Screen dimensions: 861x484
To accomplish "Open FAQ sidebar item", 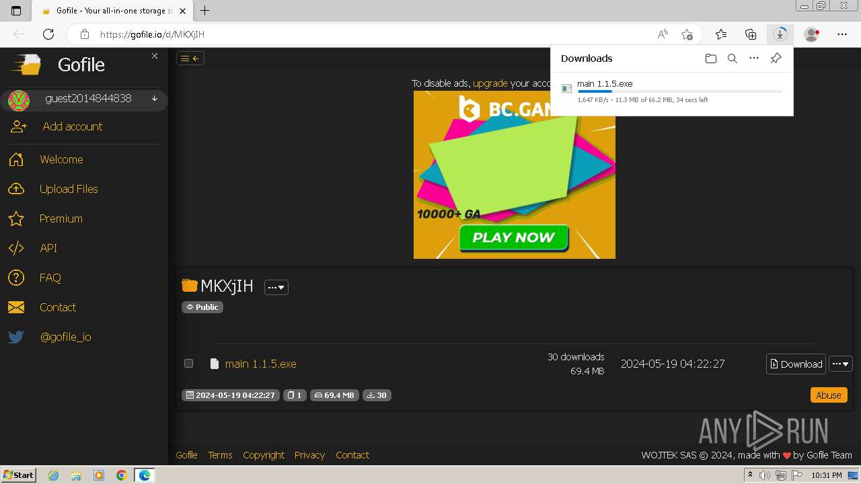I will pos(50,278).
